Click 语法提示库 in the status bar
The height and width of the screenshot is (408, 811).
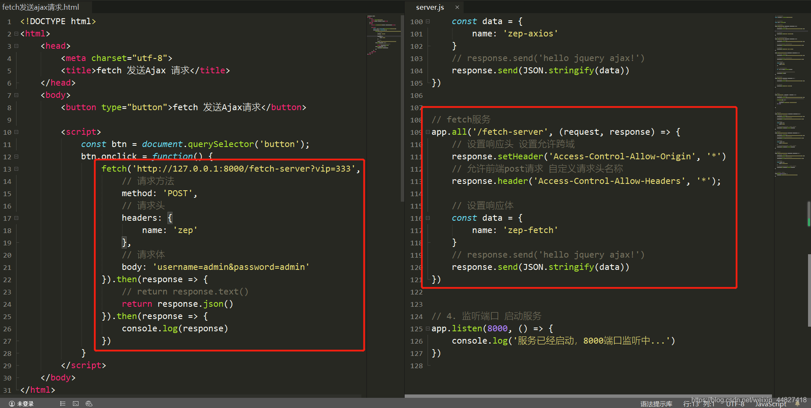pyautogui.click(x=656, y=404)
